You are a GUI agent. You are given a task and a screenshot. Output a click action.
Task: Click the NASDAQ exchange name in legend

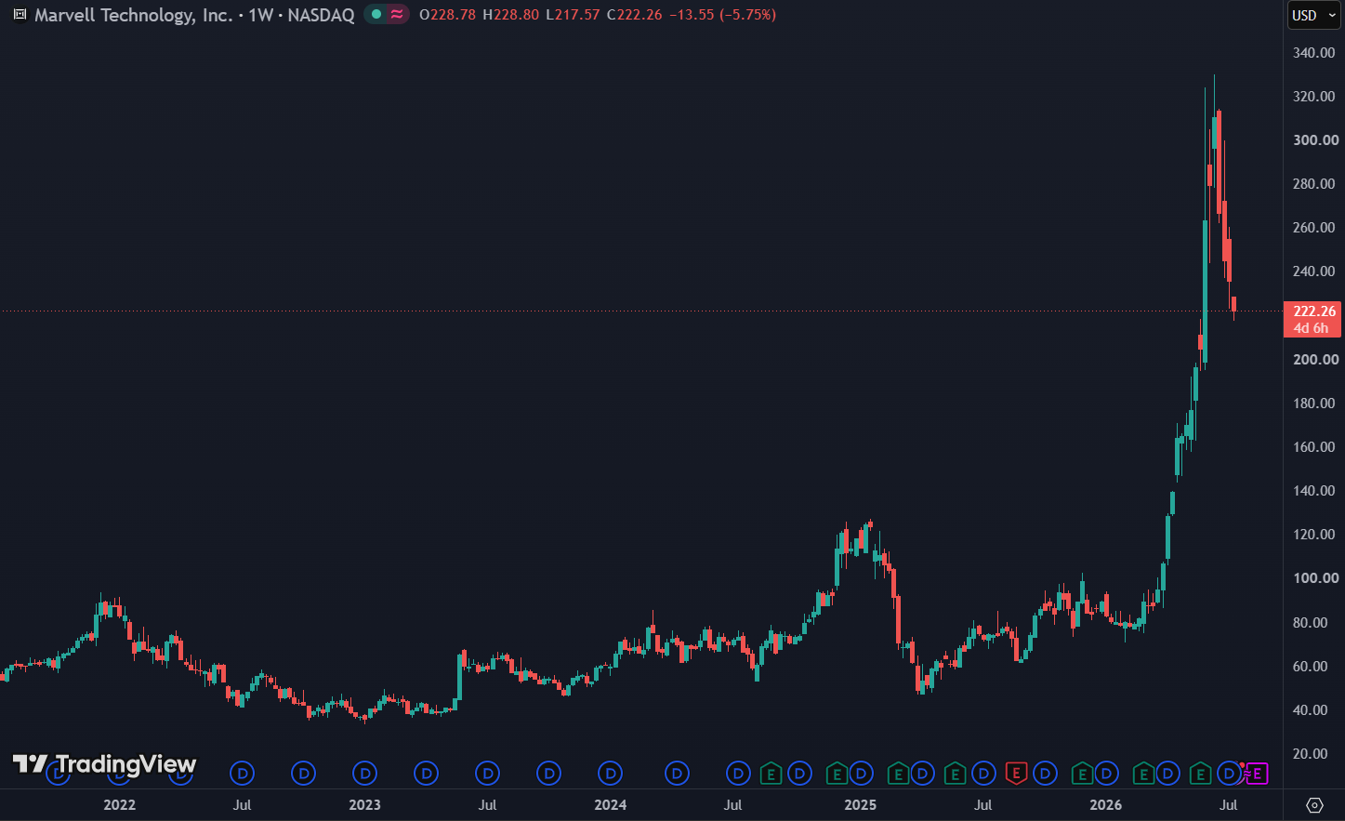(321, 15)
